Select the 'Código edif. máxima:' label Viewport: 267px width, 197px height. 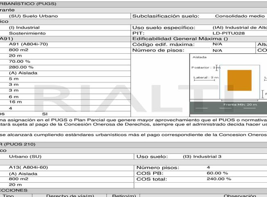(x=163, y=45)
